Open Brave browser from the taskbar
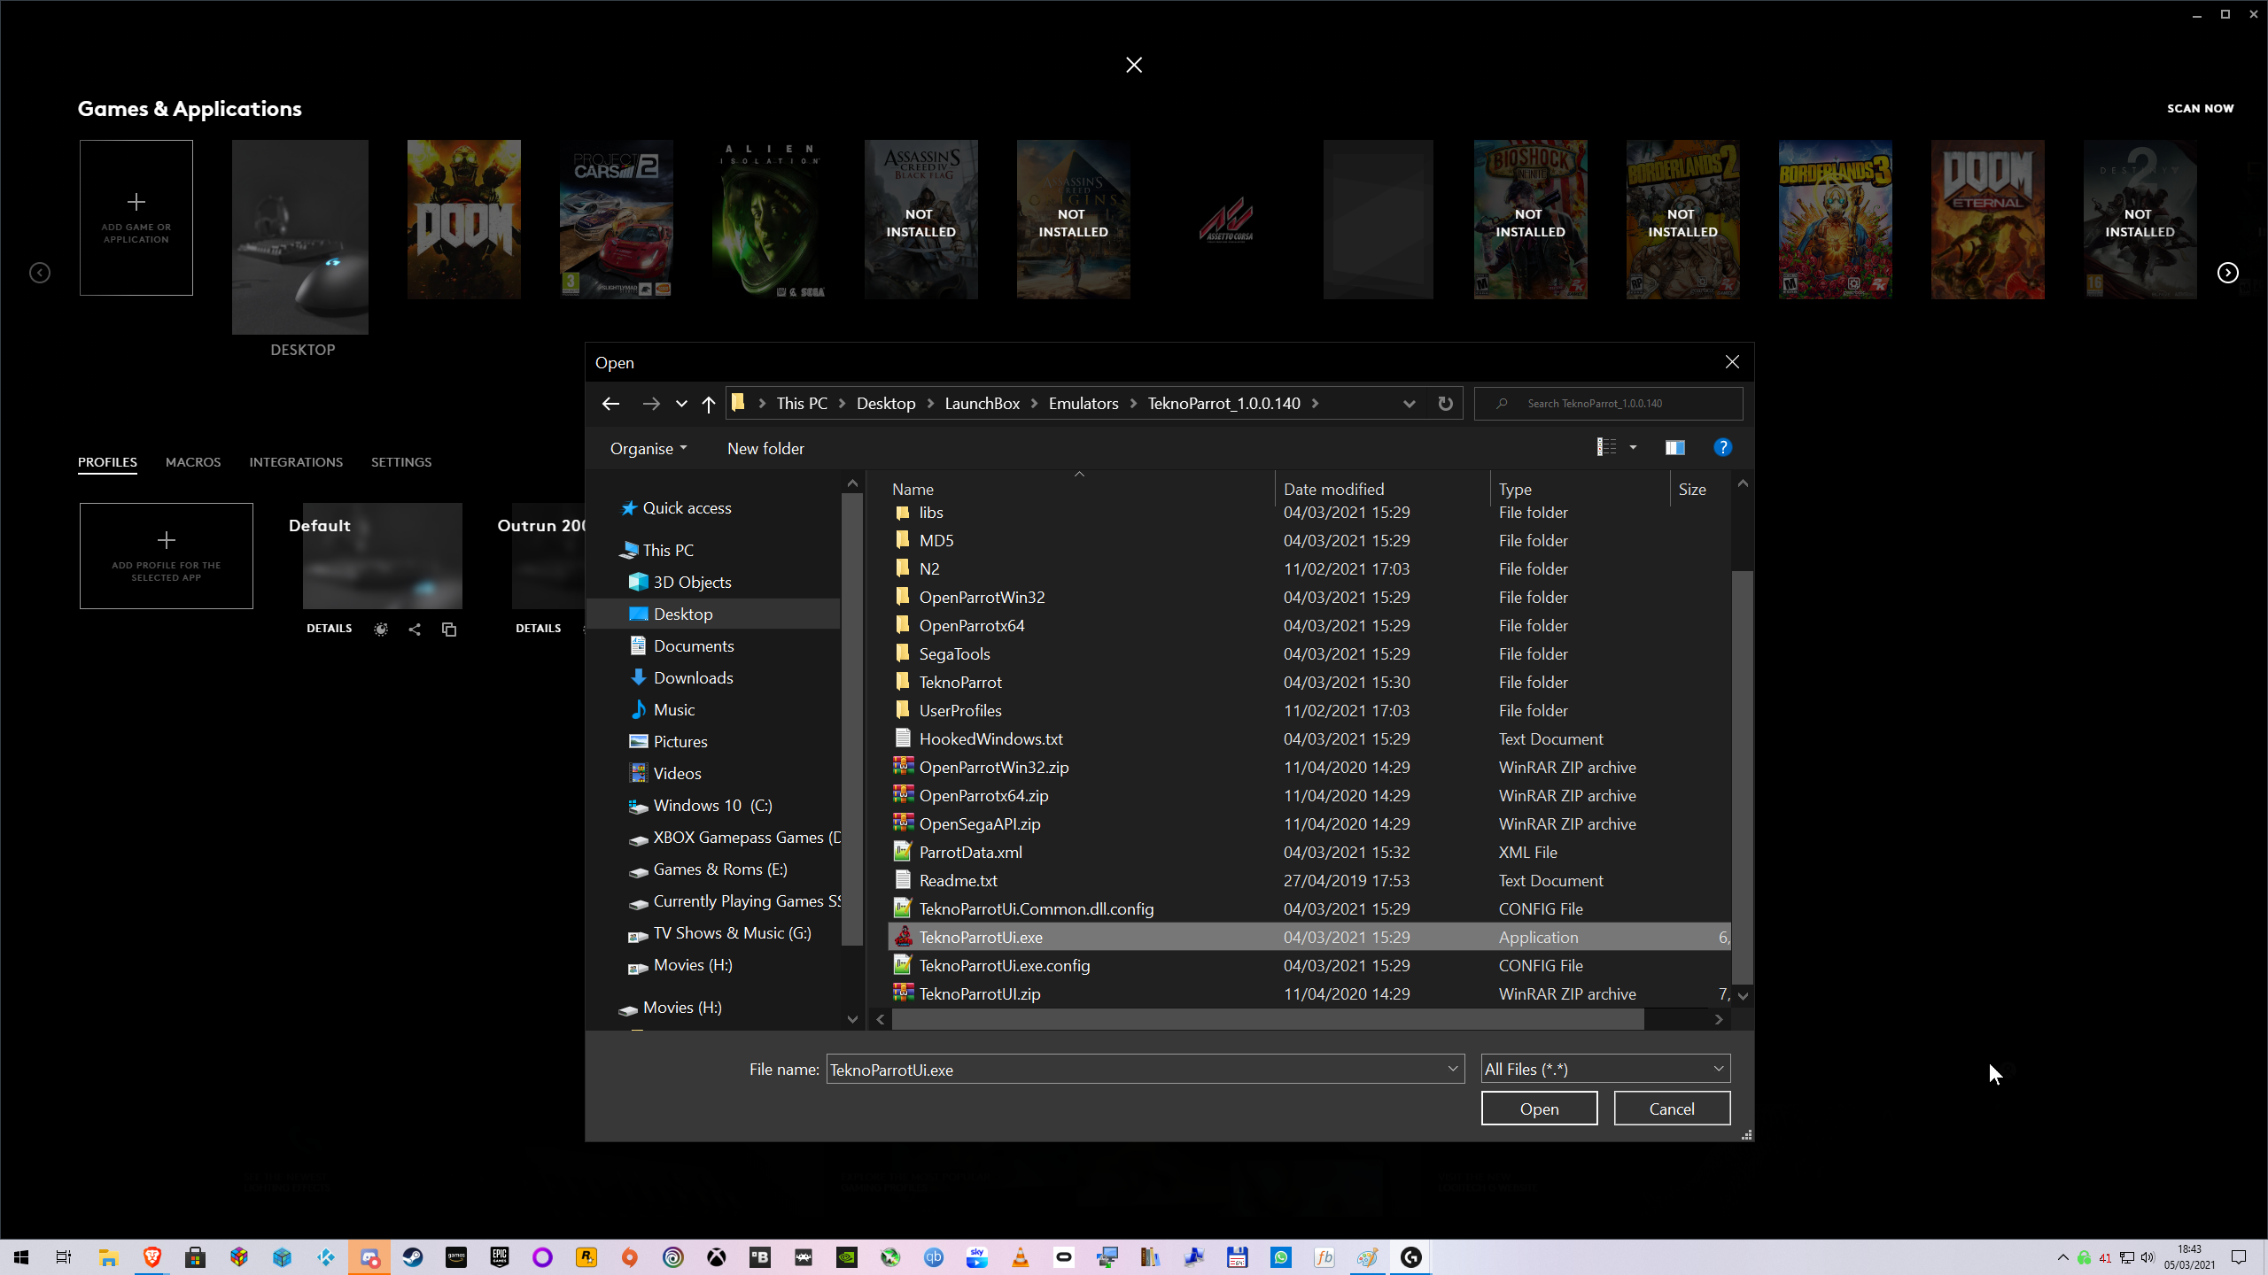 tap(152, 1257)
